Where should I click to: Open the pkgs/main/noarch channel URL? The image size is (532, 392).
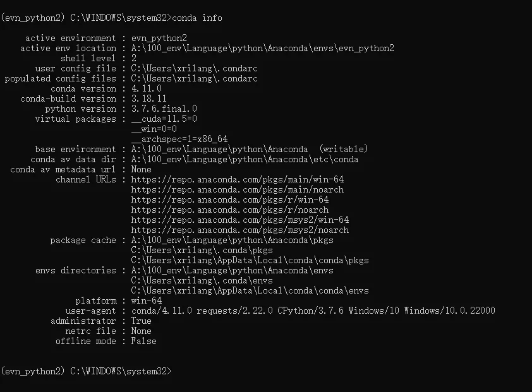pyautogui.click(x=238, y=190)
